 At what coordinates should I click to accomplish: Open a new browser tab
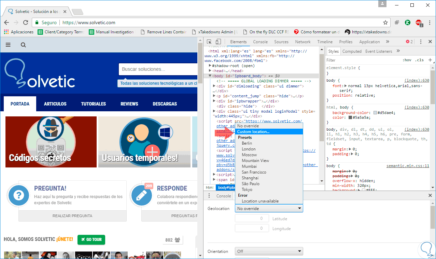[78, 12]
